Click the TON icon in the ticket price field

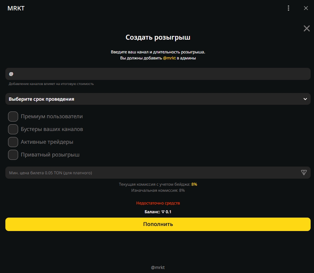(304, 173)
